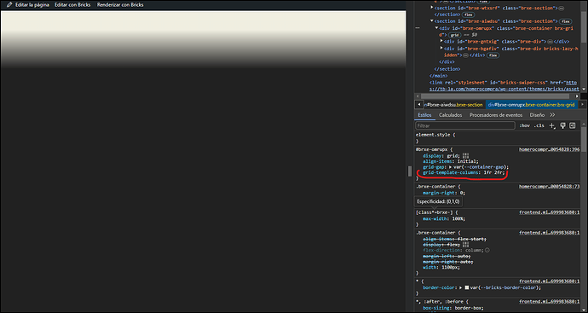
Task: Toggle the grid badge on brxe-omrupx div
Action: coord(454,35)
